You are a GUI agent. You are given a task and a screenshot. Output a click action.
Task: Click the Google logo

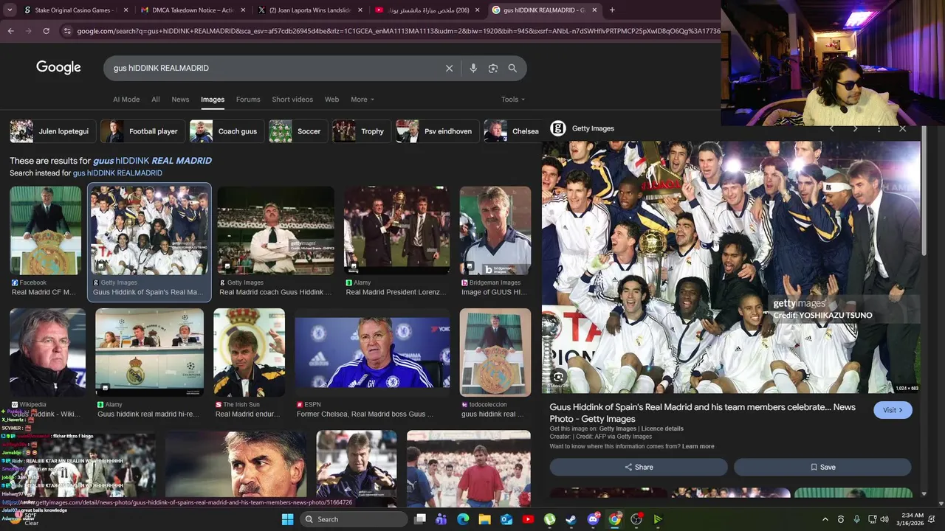(58, 68)
